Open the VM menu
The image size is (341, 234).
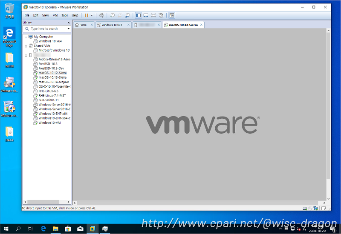tap(55, 15)
